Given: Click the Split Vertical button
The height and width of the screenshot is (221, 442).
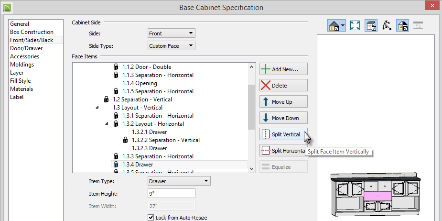Looking at the screenshot, I should click(283, 134).
